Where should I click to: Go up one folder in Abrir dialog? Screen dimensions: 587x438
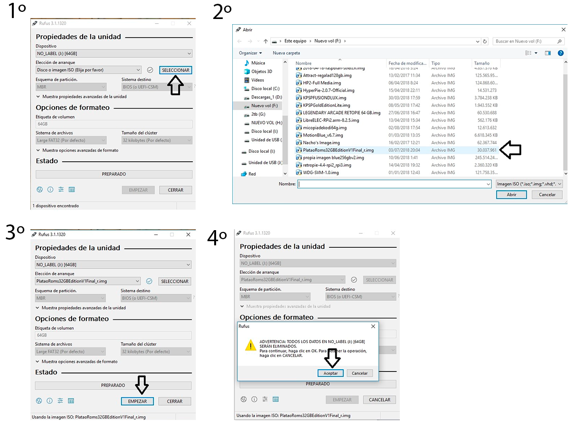point(265,41)
